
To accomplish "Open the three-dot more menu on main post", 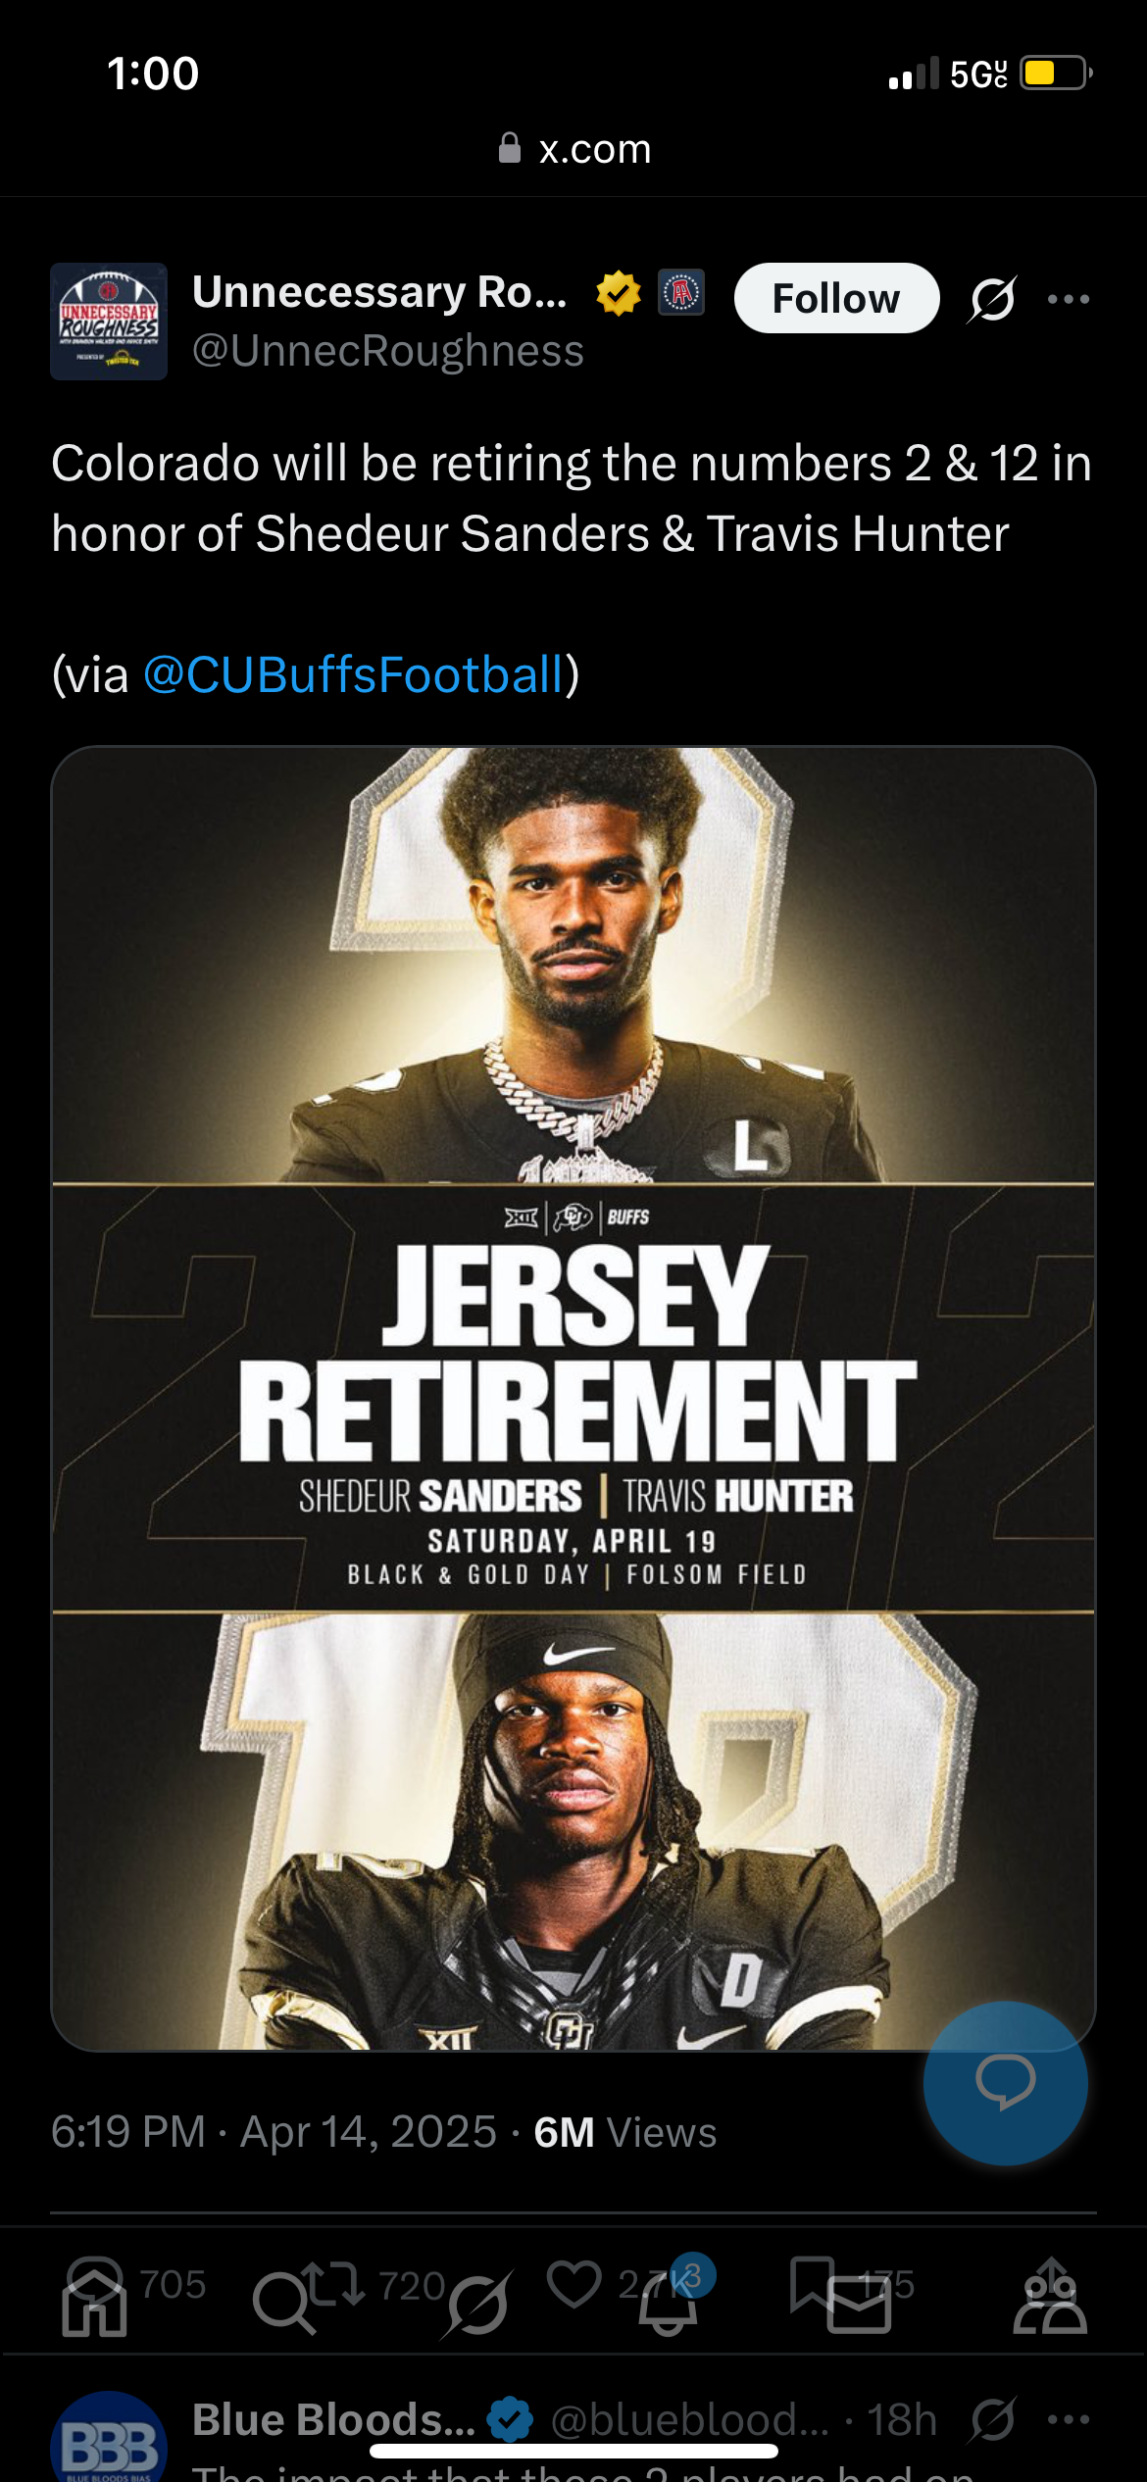I will [1069, 299].
